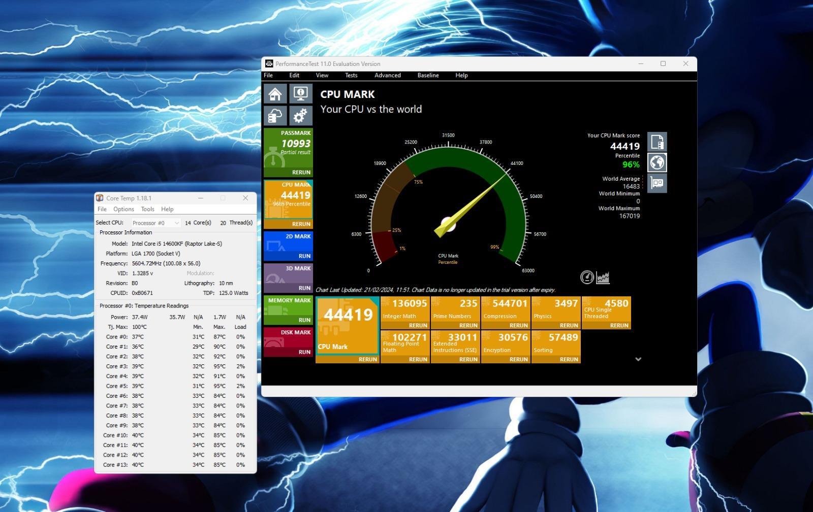
Task: Rerun the large CPU Mark 44419 tile
Action: 368,359
